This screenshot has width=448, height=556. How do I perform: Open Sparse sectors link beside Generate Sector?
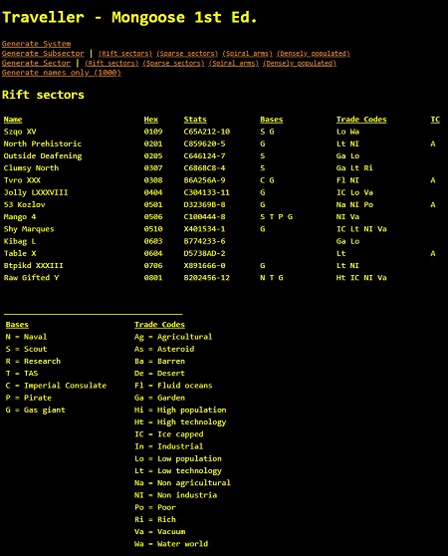pos(173,63)
